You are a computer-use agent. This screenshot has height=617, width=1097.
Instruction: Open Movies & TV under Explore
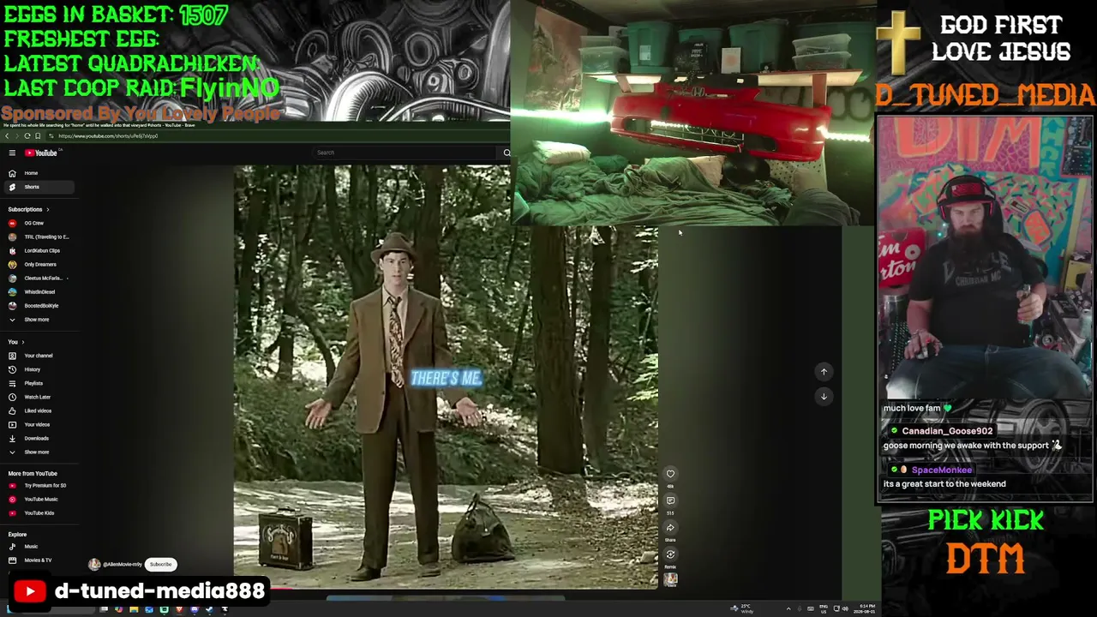pos(39,560)
